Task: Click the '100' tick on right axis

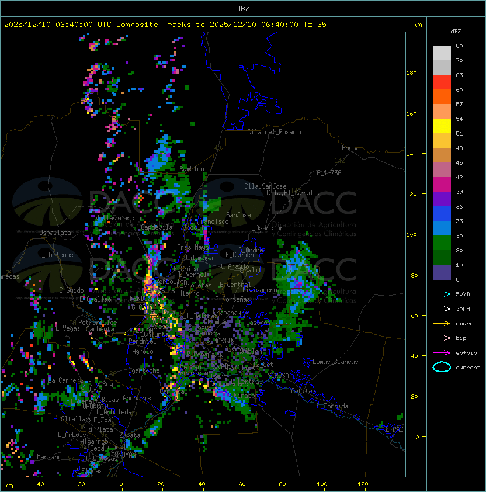Action: pos(411,235)
